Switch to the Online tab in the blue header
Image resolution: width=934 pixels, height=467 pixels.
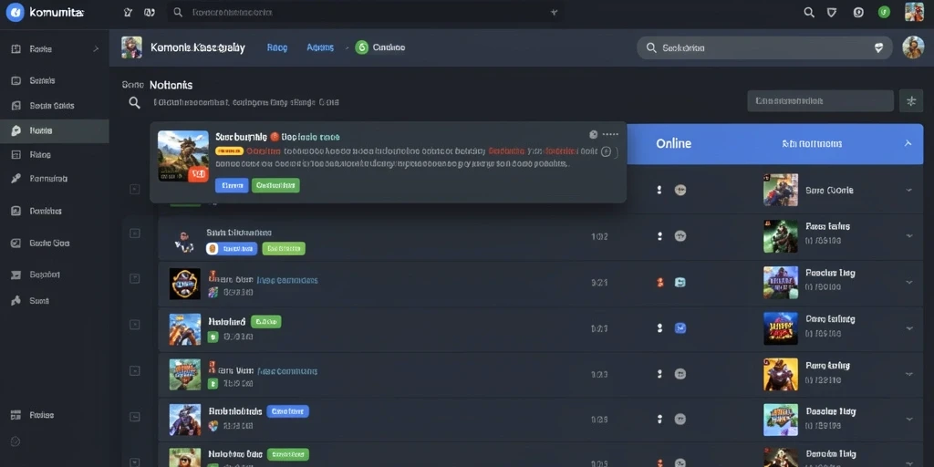coord(674,143)
